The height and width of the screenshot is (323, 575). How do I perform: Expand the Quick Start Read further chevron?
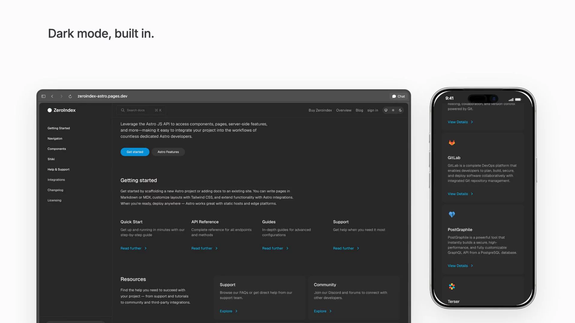pos(146,248)
